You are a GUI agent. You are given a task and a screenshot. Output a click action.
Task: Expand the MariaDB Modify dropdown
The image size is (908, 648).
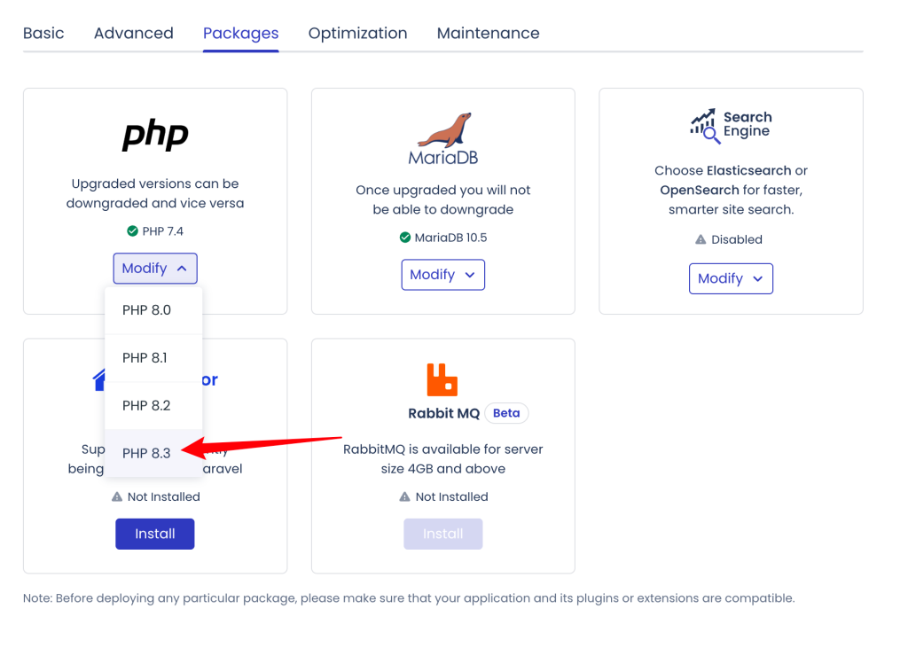click(x=443, y=275)
